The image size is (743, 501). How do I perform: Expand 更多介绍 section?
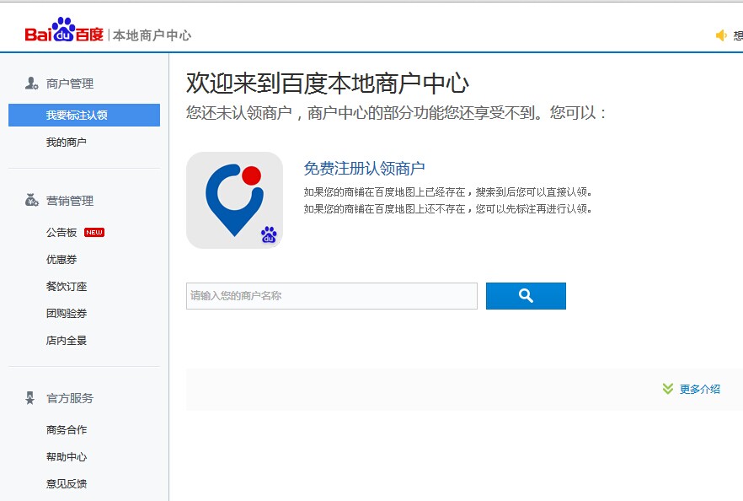(x=699, y=389)
